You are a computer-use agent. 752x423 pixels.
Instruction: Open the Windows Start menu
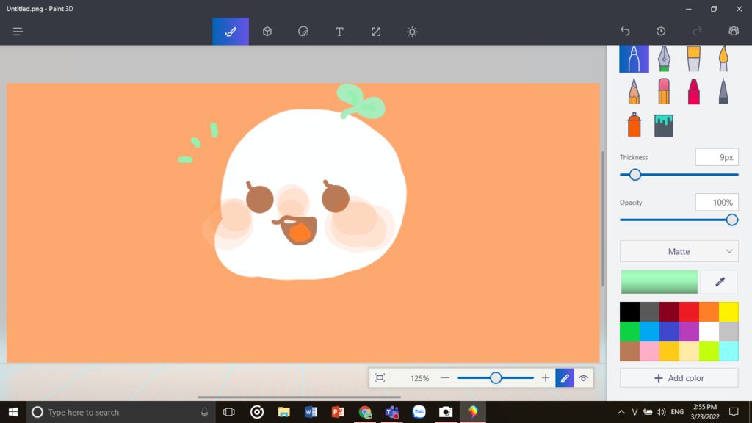(x=13, y=412)
